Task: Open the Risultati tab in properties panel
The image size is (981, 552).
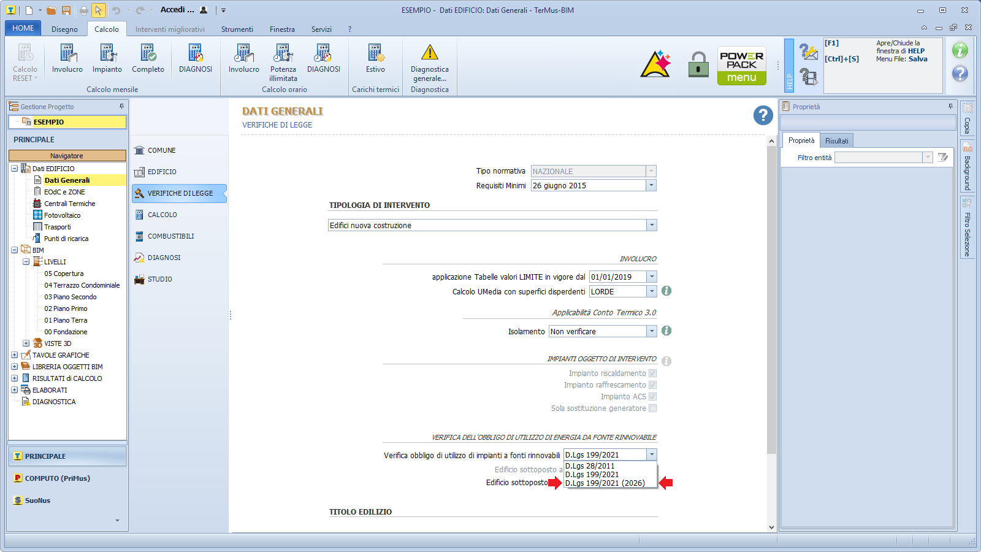Action: coord(836,141)
